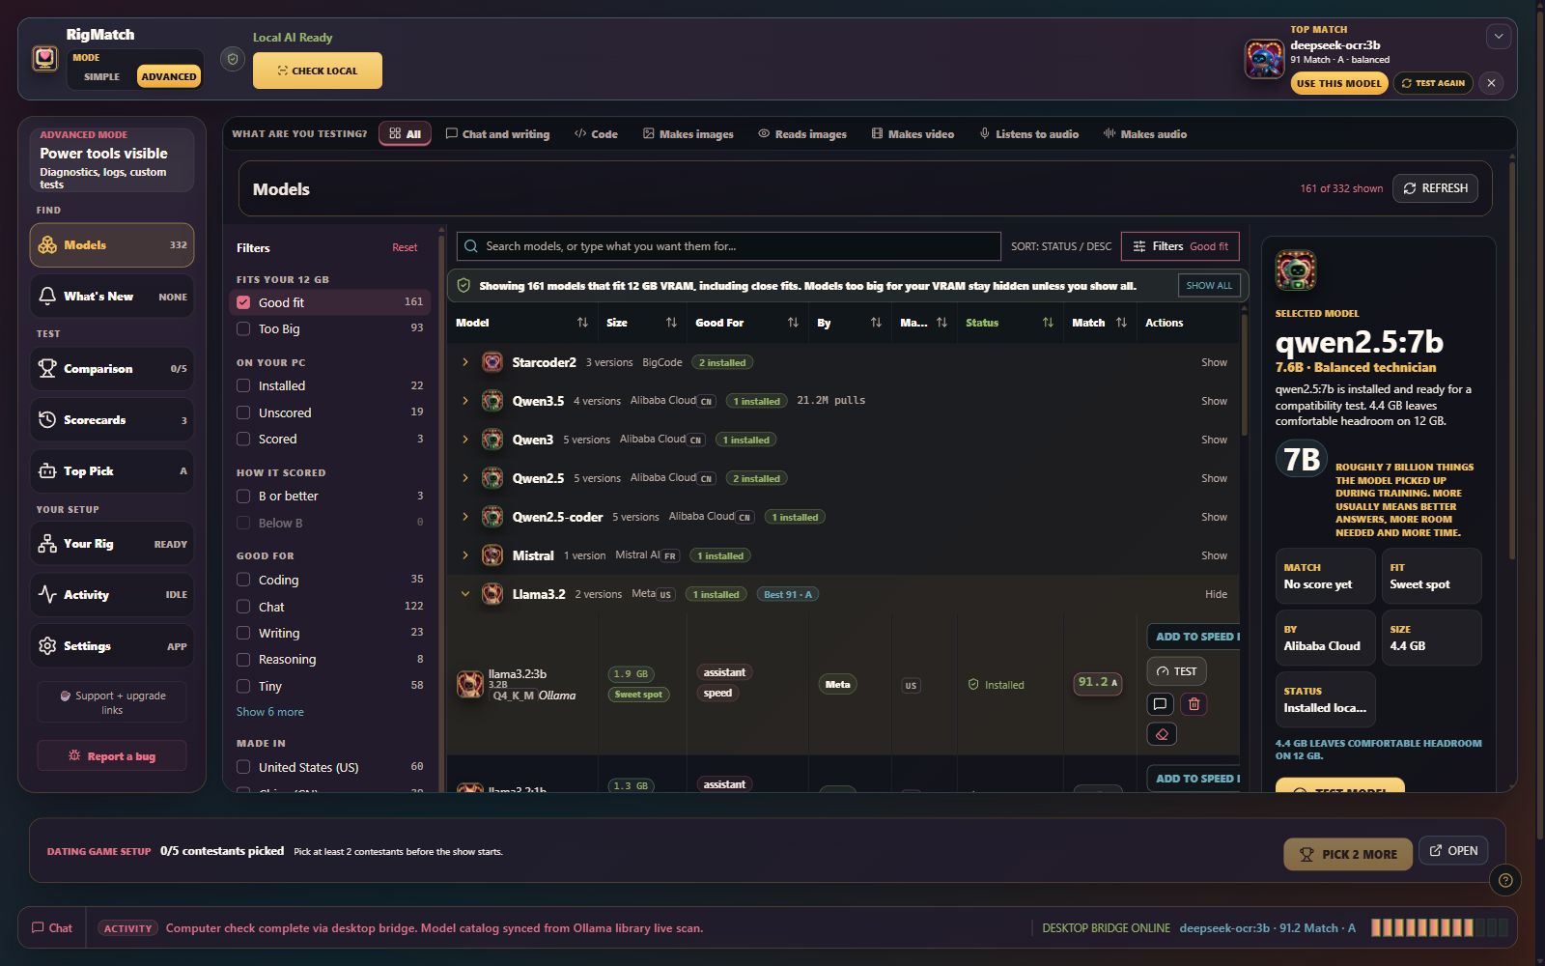
Task: Collapse top match banner chevron
Action: 1498,37
